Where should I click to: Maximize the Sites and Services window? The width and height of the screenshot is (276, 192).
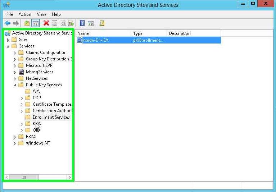[x=253, y=4]
